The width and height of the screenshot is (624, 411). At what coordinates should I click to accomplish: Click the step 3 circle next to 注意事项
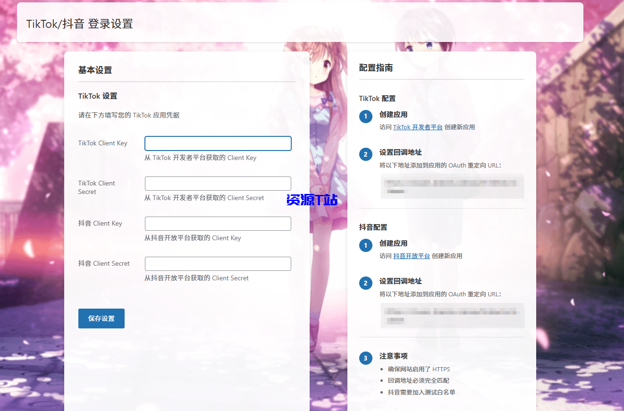click(x=366, y=358)
